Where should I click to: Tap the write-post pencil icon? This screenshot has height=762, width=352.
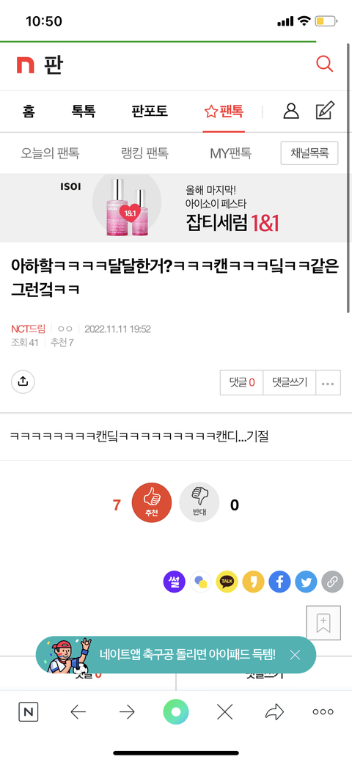325,111
